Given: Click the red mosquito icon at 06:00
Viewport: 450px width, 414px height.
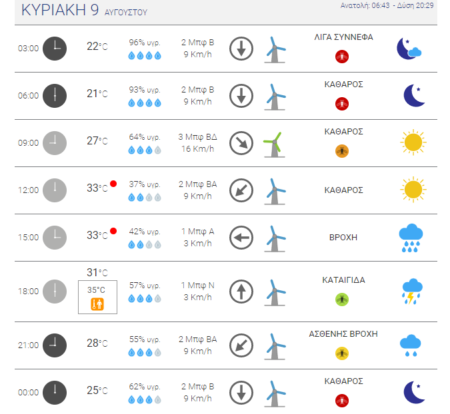Looking at the screenshot, I should [x=342, y=104].
